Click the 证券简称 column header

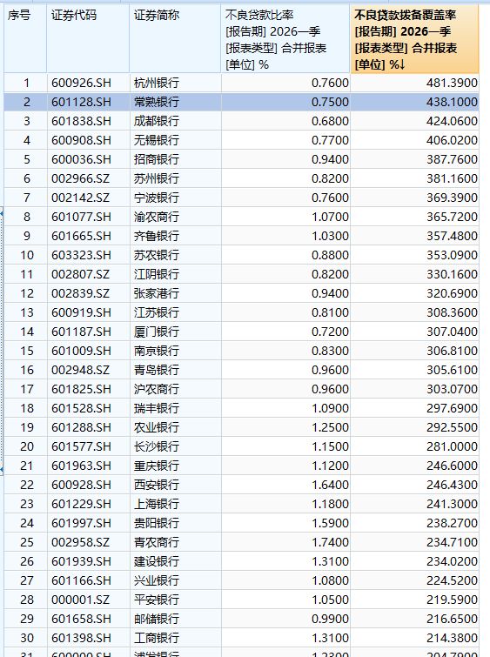tap(175, 39)
